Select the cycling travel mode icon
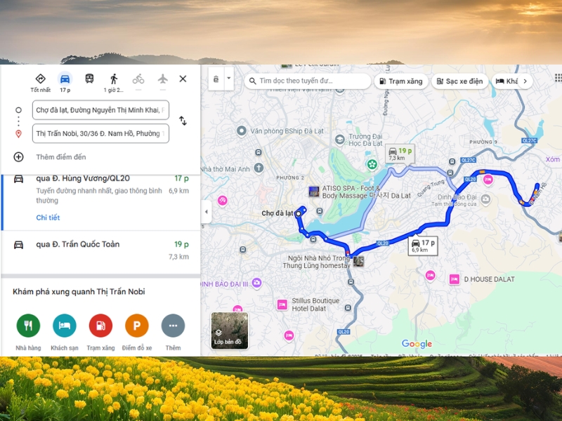 tap(138, 79)
